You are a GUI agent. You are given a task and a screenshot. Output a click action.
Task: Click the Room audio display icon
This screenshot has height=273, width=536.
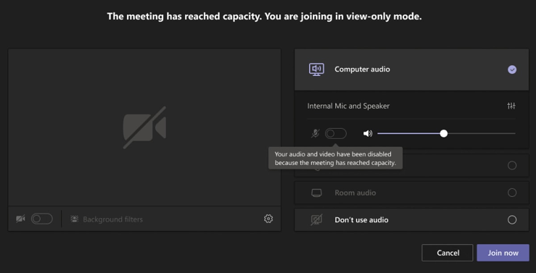click(316, 193)
